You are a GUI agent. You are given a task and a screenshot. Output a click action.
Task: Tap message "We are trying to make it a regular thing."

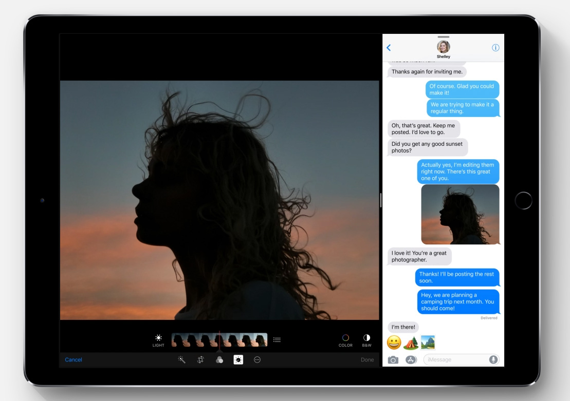click(463, 108)
